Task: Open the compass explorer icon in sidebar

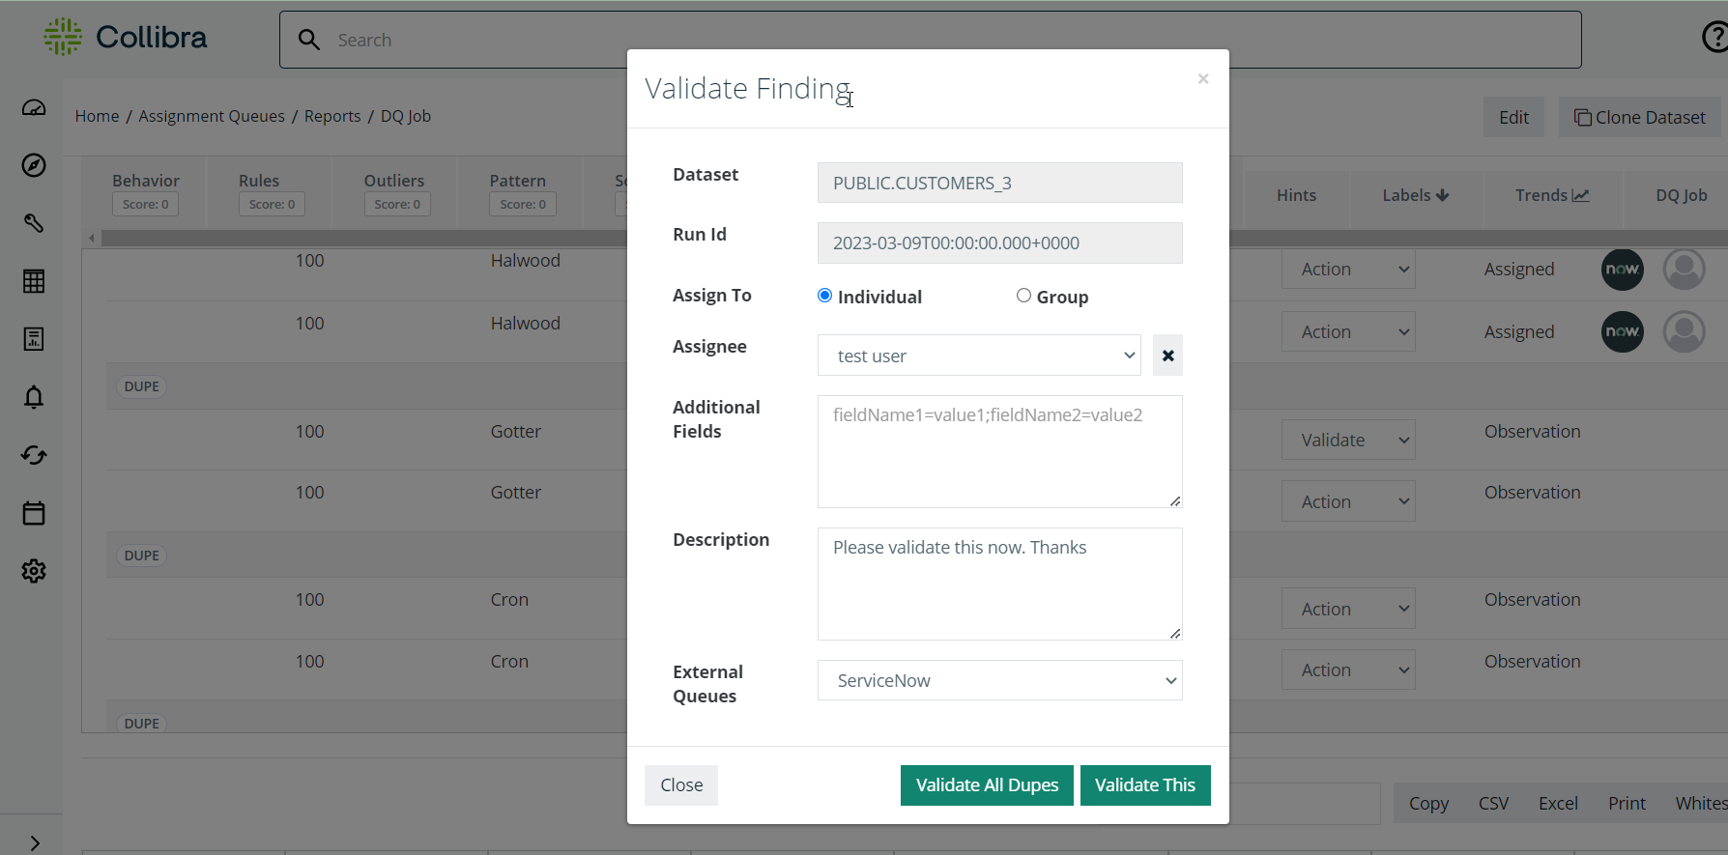Action: [x=34, y=165]
